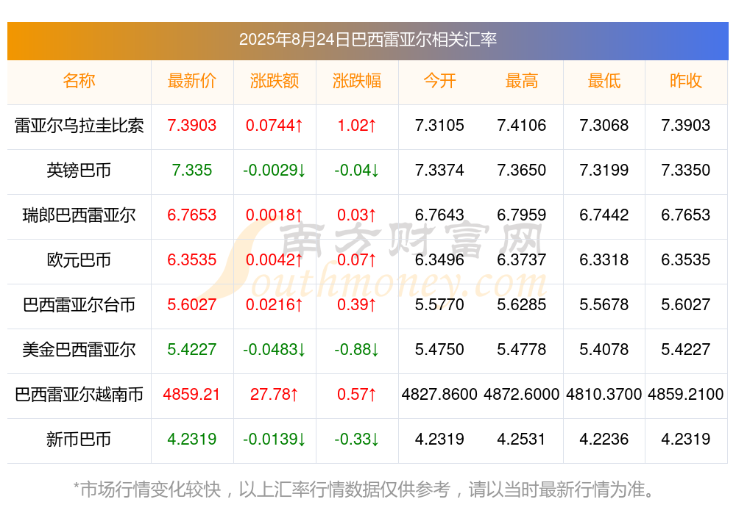Viewport: 736px width, 513px height.
Task: Select the 涨跌额 column header
Action: point(274,81)
